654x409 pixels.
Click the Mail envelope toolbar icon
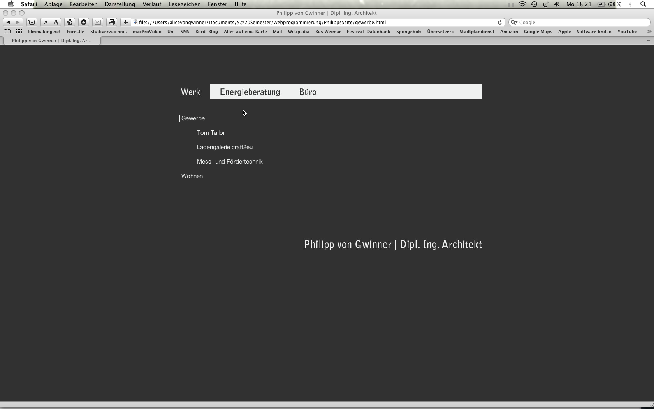click(98, 22)
